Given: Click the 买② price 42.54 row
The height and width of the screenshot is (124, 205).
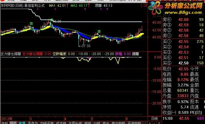Looking at the screenshot, I should coord(183,47).
